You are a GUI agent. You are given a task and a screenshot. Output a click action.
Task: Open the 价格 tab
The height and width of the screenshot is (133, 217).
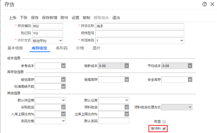click(x=80, y=48)
